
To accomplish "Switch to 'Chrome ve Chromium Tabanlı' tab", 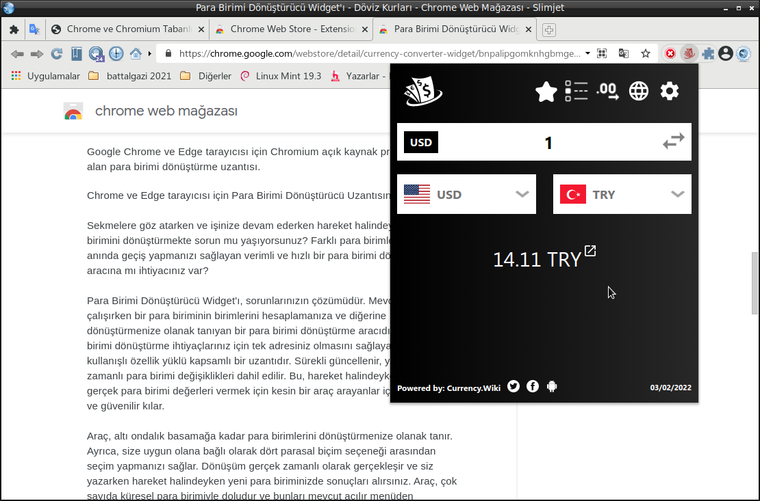I will tap(128, 29).
